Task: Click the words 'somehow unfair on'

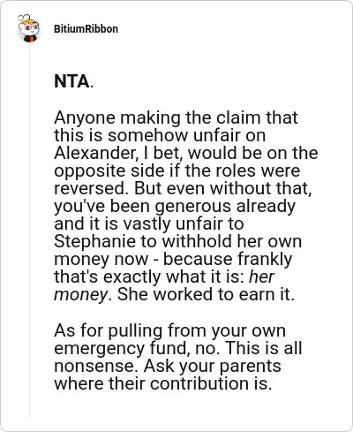Action: [186, 136]
